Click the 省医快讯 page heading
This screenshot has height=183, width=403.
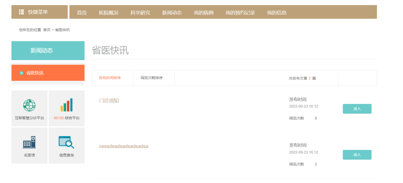(x=110, y=50)
